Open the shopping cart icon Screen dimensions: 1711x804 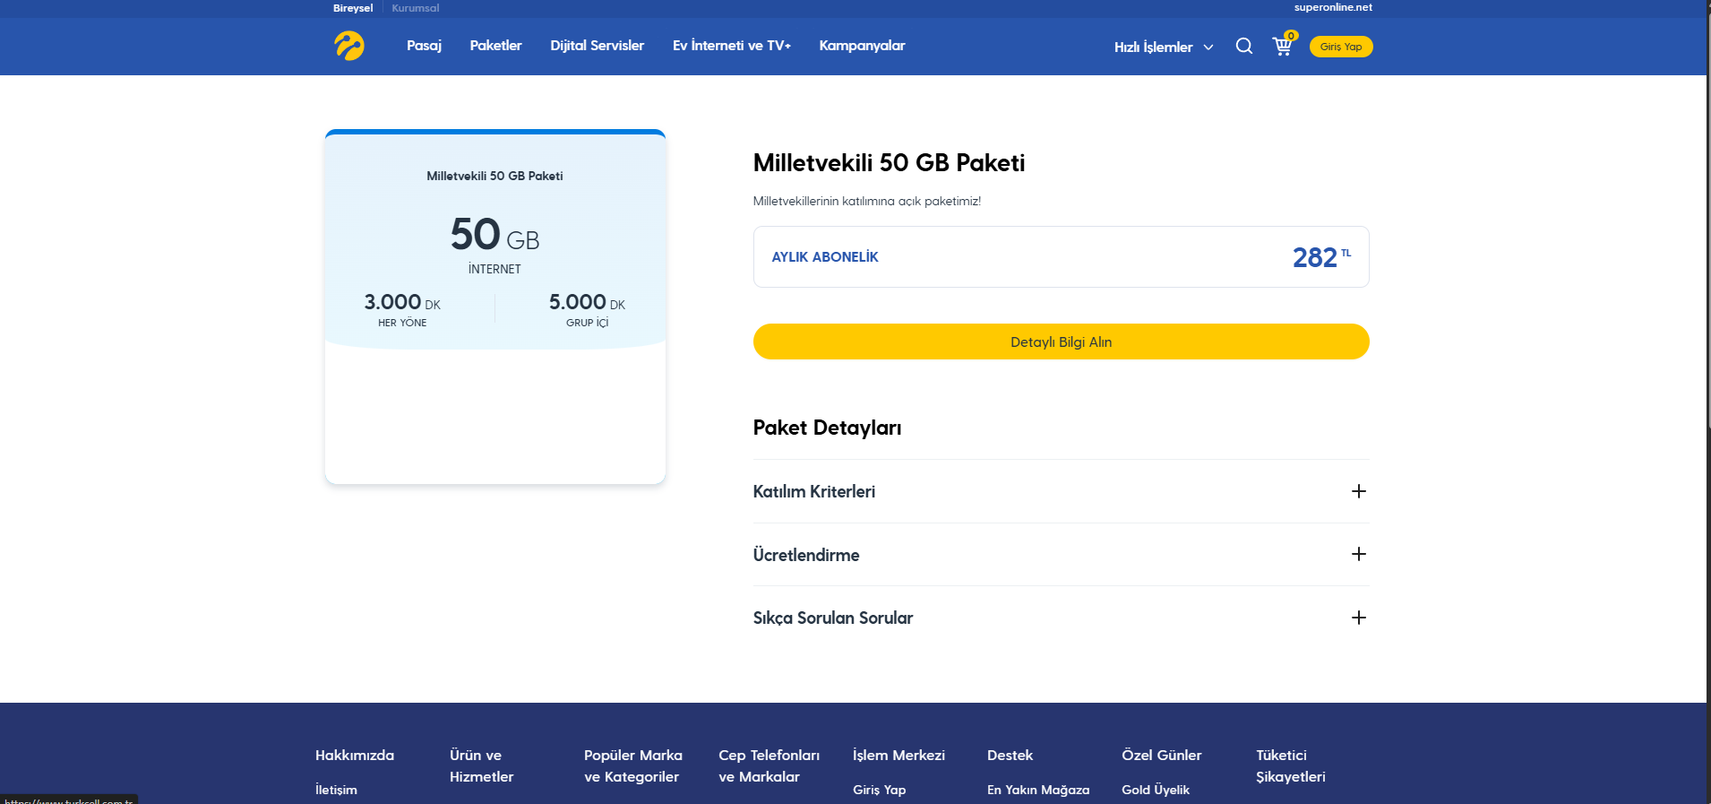pyautogui.click(x=1284, y=45)
